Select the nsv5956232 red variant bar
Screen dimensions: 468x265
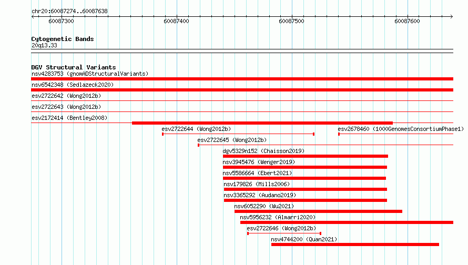pyautogui.click(x=347, y=222)
